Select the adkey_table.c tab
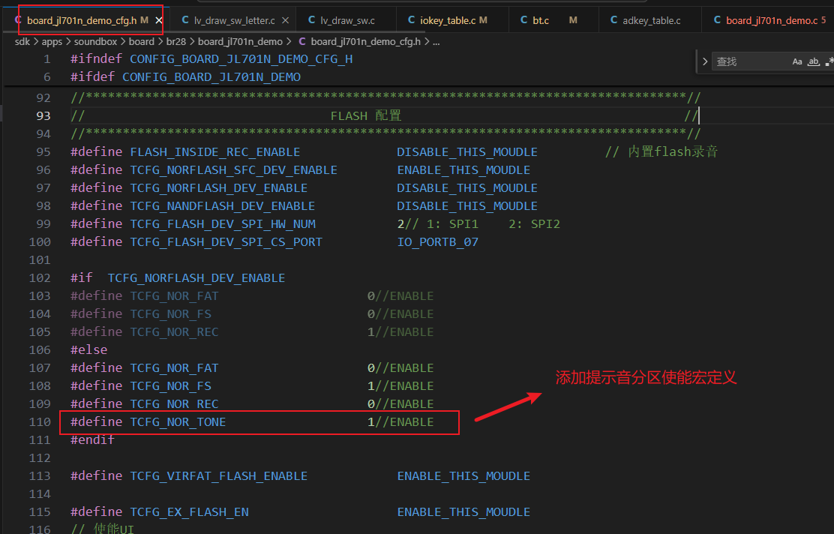Image resolution: width=834 pixels, height=534 pixels. (651, 20)
